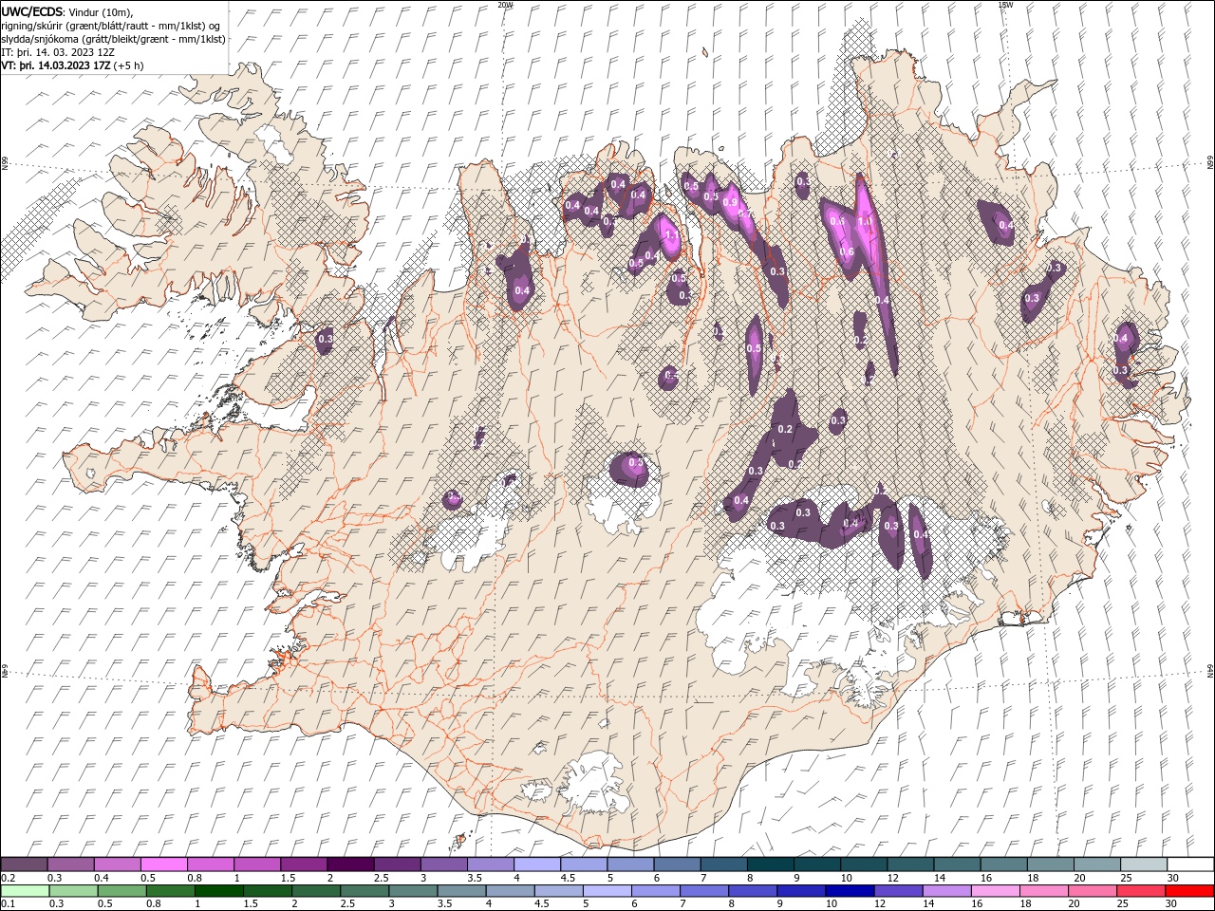
Task: Click the '20W' longitude label at top
Action: click(x=505, y=4)
